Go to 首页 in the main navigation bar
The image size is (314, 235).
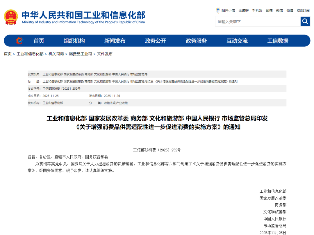click(39, 41)
